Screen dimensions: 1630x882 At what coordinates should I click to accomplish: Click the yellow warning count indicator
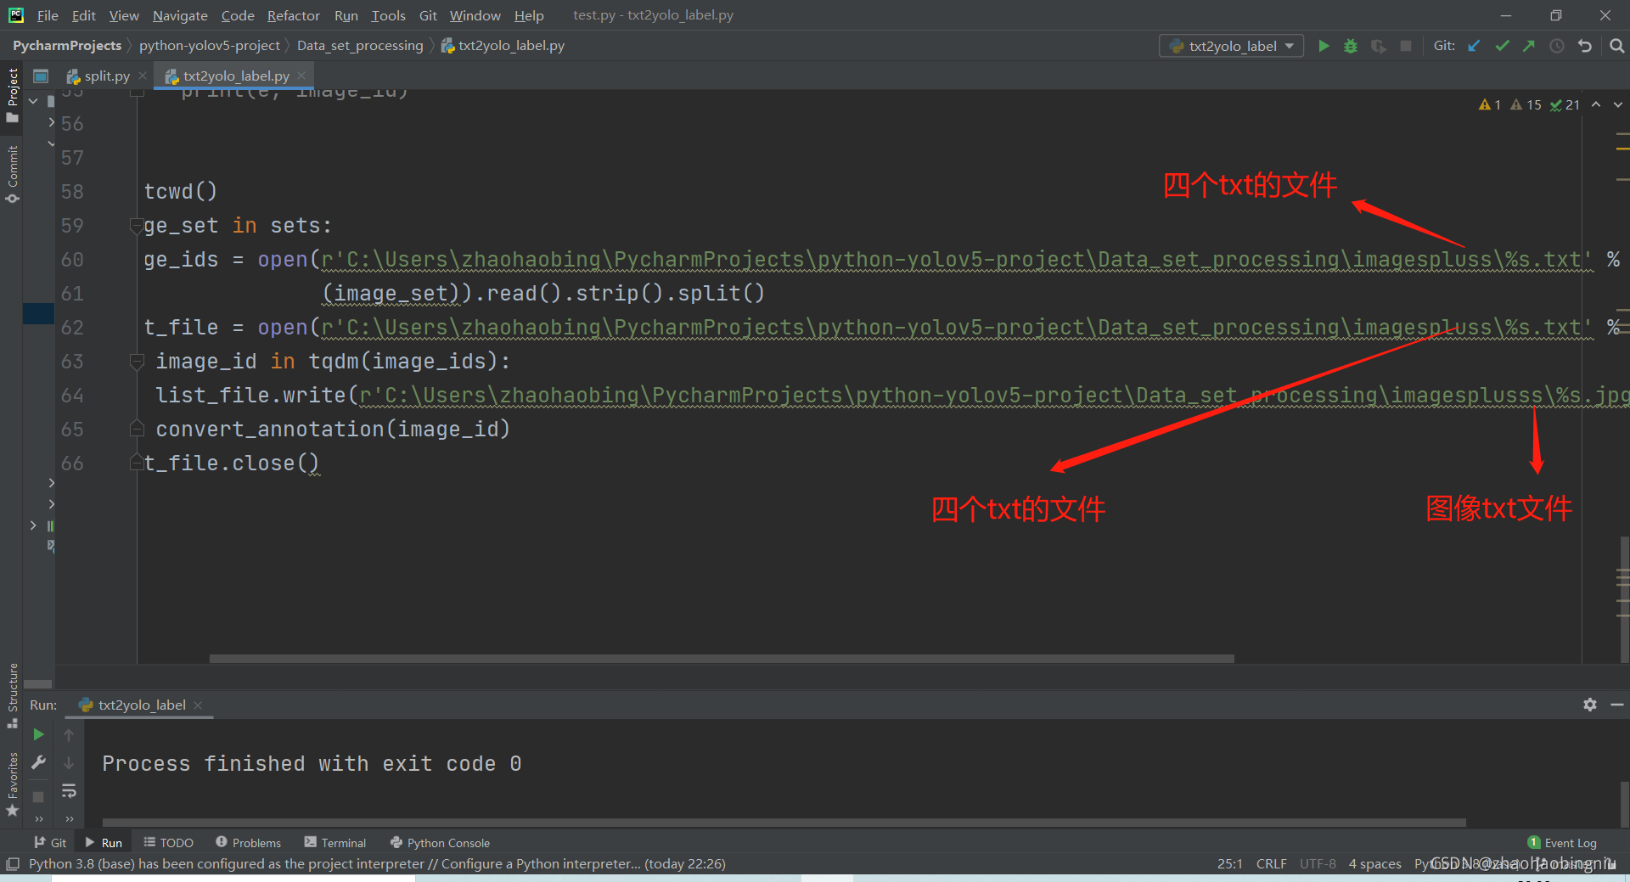click(x=1490, y=104)
